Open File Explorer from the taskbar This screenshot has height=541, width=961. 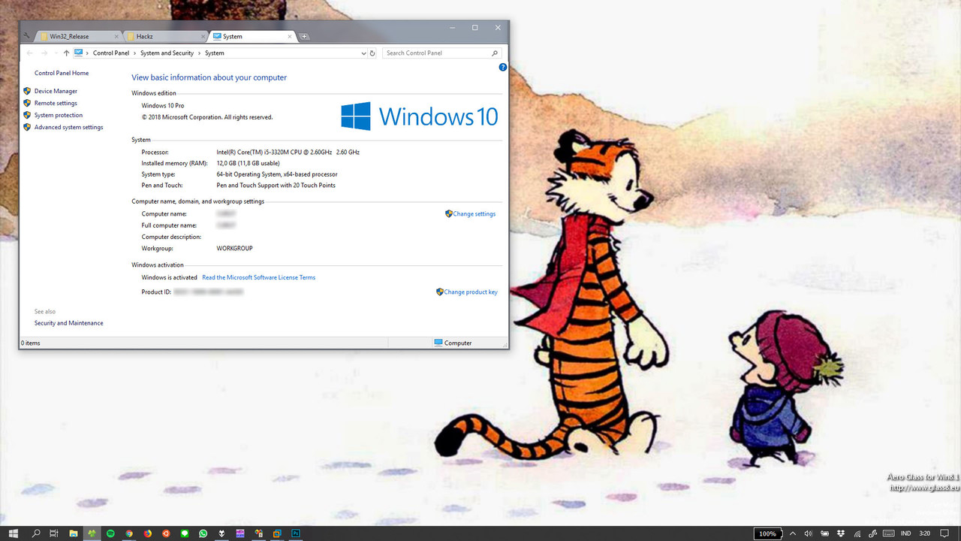[74, 533]
